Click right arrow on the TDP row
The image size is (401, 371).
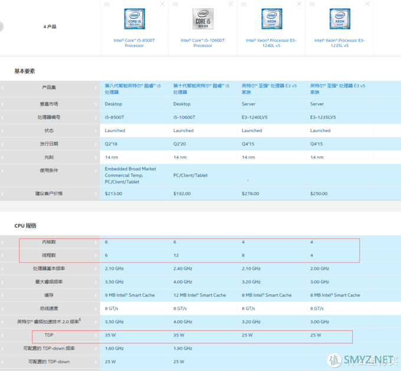[x=97, y=335]
